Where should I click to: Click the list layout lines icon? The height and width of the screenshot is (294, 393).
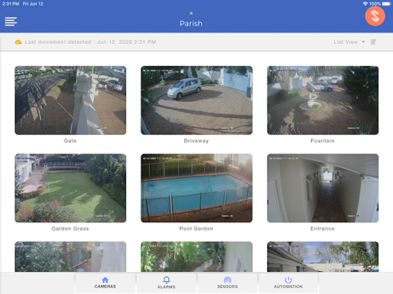pos(373,42)
